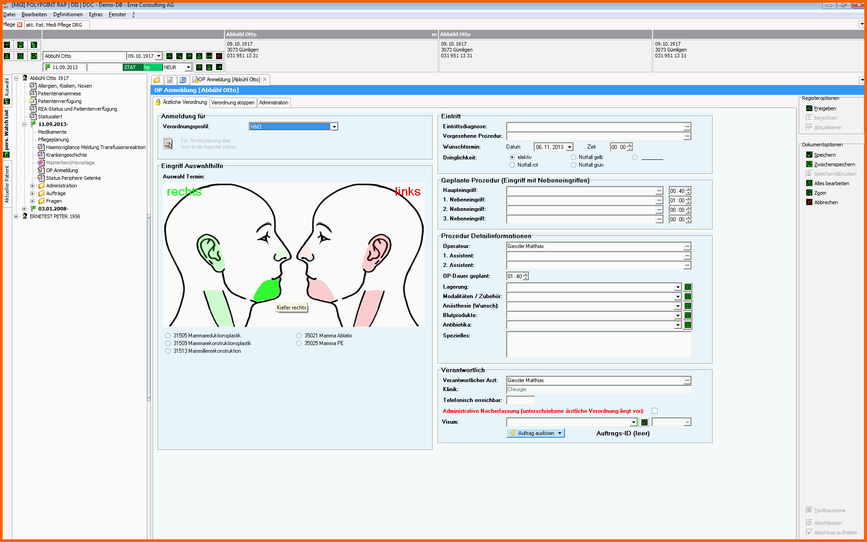Tick the Administrative Nacherfassung checkbox
The height and width of the screenshot is (542, 867).
tap(654, 411)
